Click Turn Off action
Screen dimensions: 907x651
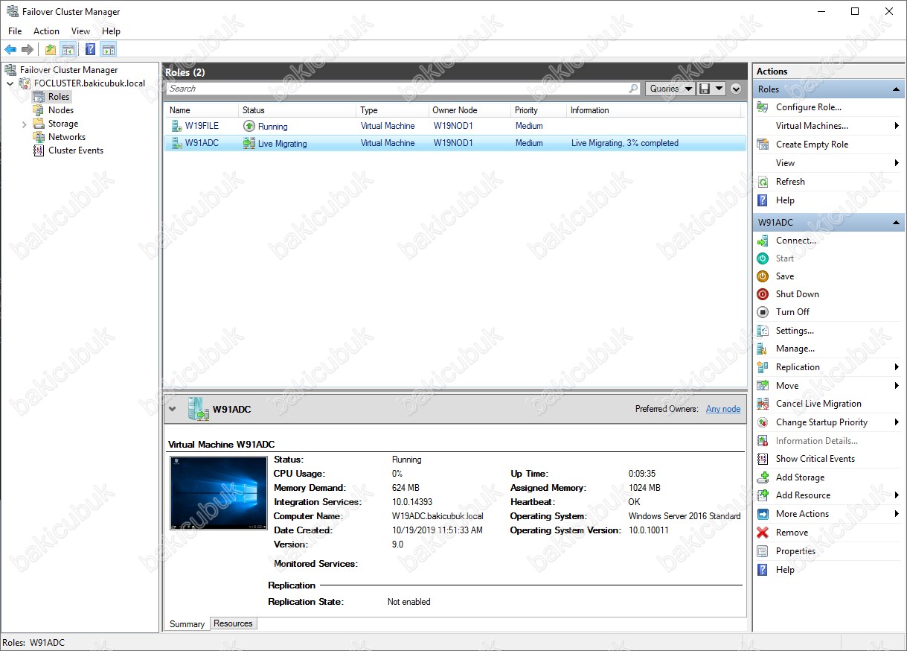[x=792, y=312]
